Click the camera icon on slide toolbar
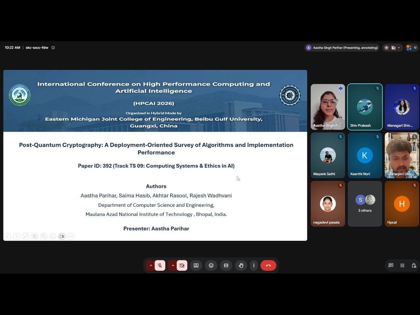This screenshot has width=420, height=315. pyautogui.click(x=62, y=237)
